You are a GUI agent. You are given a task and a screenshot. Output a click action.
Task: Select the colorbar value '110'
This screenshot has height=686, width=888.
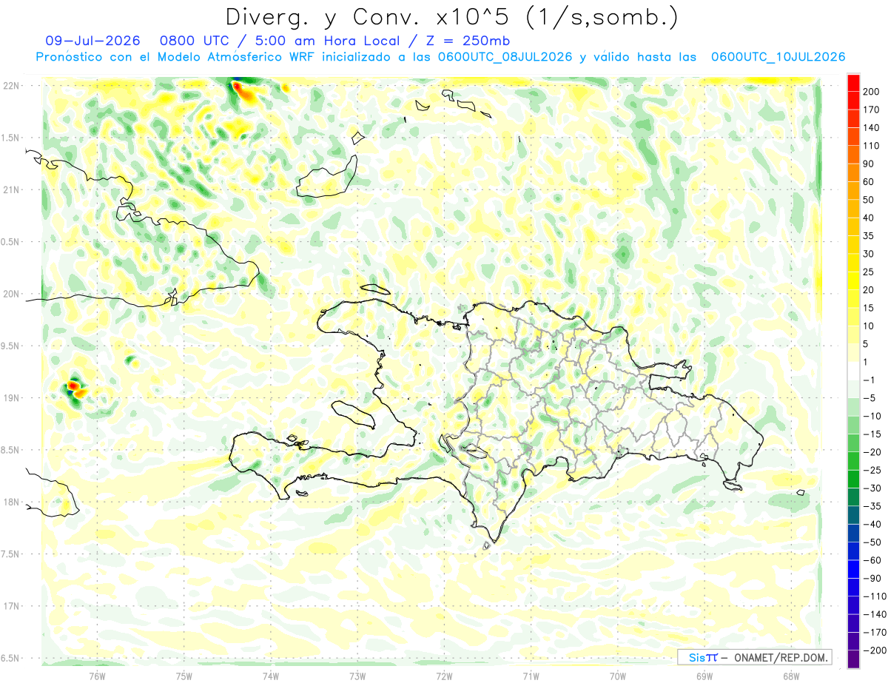pyautogui.click(x=871, y=146)
